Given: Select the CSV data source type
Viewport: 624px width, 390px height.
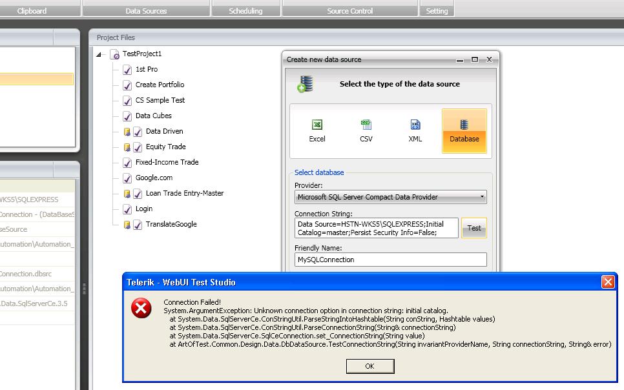Looking at the screenshot, I should click(366, 131).
